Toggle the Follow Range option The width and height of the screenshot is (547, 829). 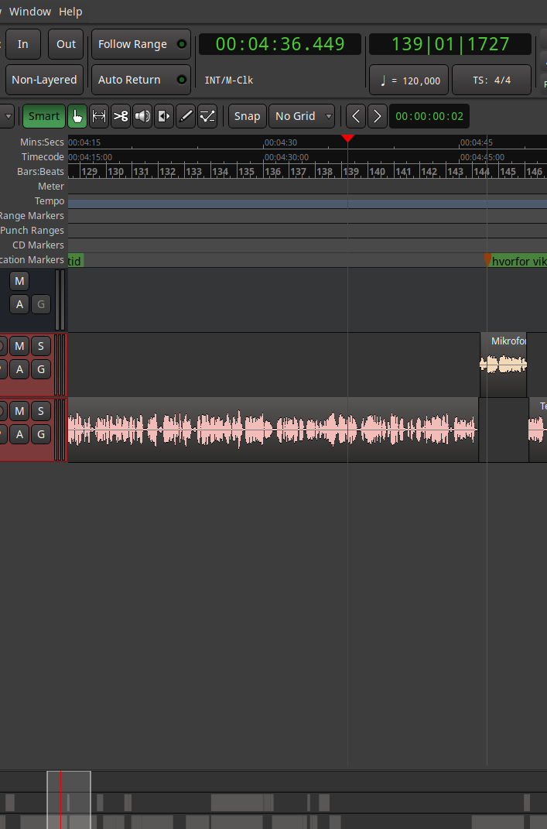tap(141, 44)
